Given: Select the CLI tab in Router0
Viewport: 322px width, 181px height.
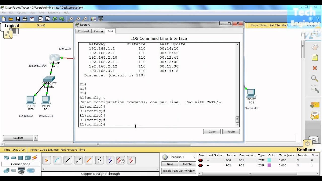Looking at the screenshot, I should tap(110, 31).
